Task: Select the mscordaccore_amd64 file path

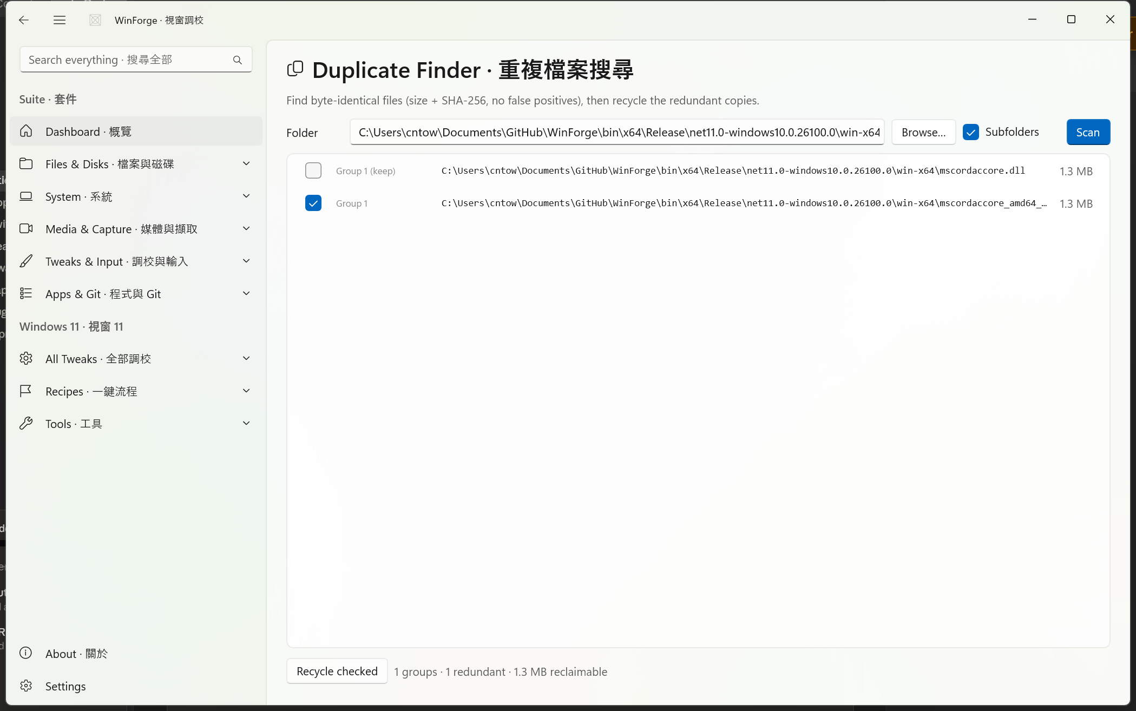Action: coord(744,203)
